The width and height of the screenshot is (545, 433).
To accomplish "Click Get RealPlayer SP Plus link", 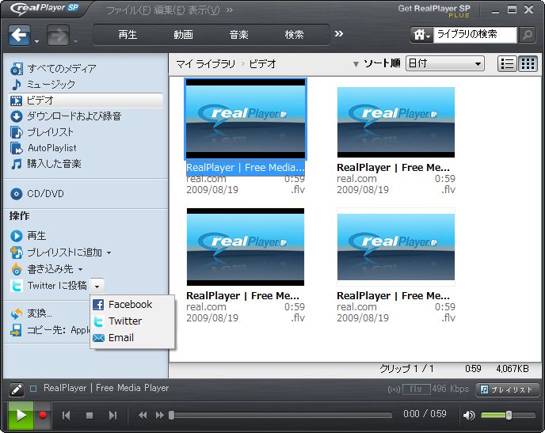I will pos(434,11).
